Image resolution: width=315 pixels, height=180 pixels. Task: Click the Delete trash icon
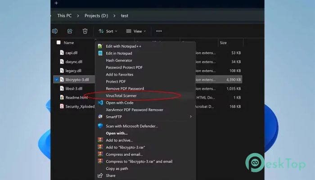[85, 31]
